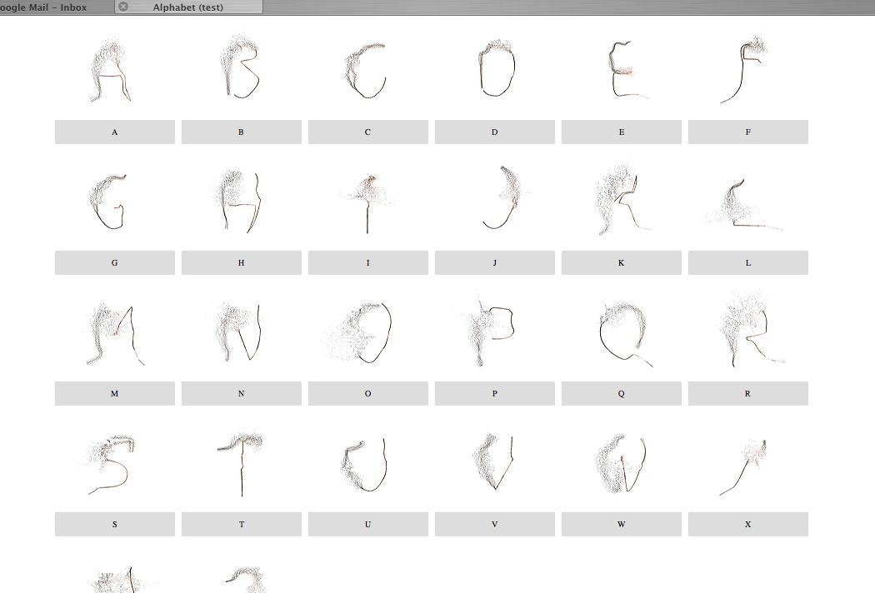This screenshot has width=875, height=593.
Task: Hit the M letter button
Action: (115, 393)
